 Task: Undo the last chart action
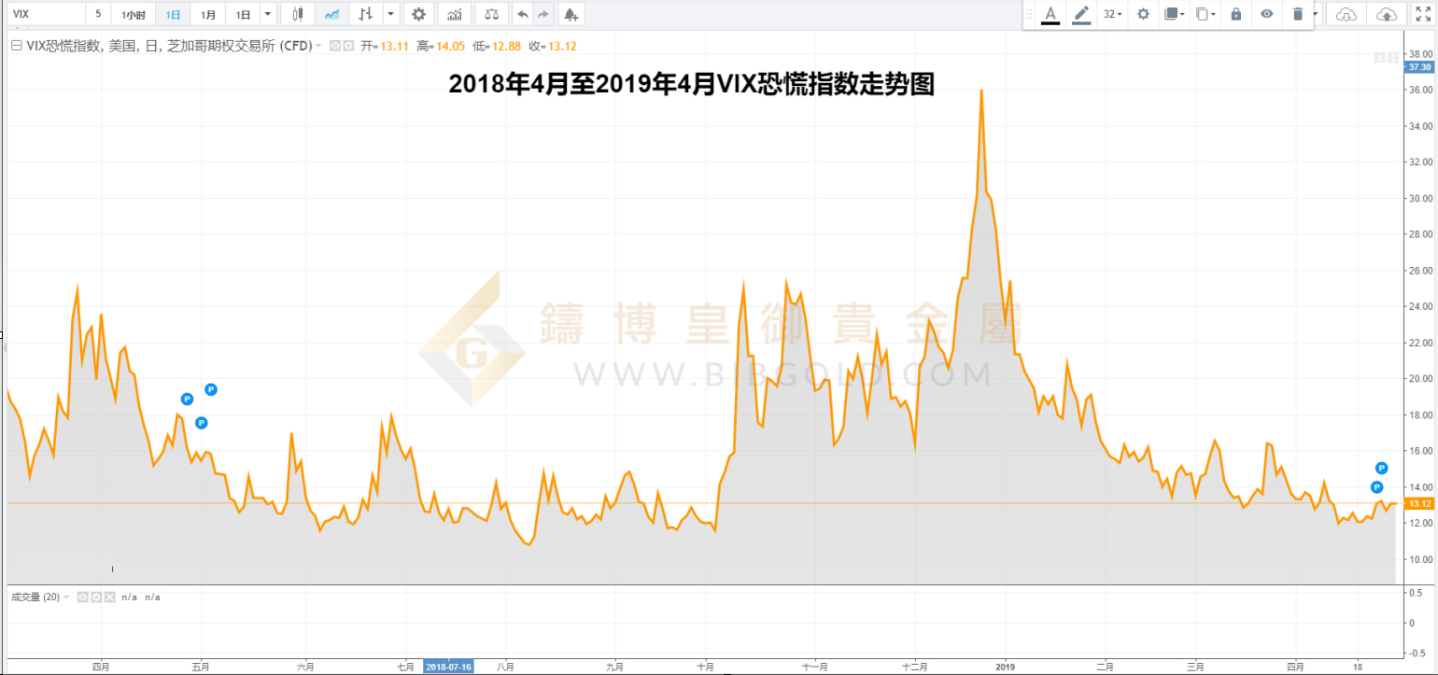522,14
